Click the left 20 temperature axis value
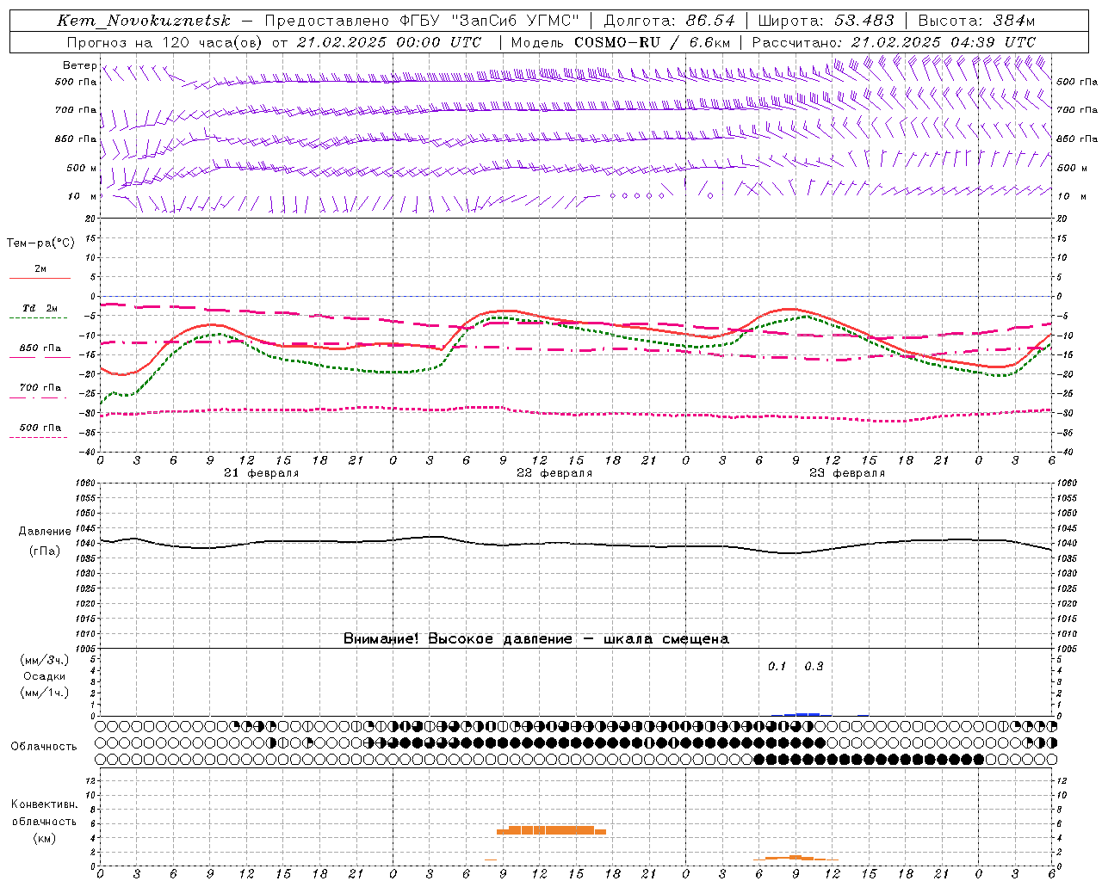The image size is (1102, 881). coord(92,219)
